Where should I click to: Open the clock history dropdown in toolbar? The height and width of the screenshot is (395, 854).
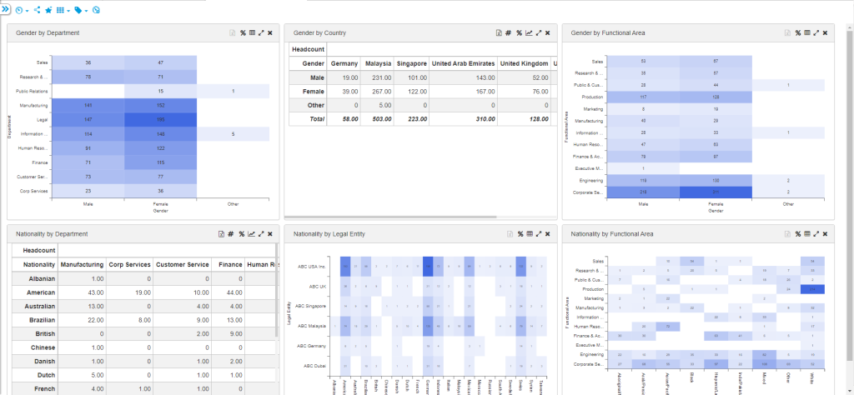[22, 10]
